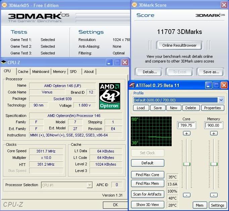
Task: Close the 3DMark Score window
Action: click(224, 5)
